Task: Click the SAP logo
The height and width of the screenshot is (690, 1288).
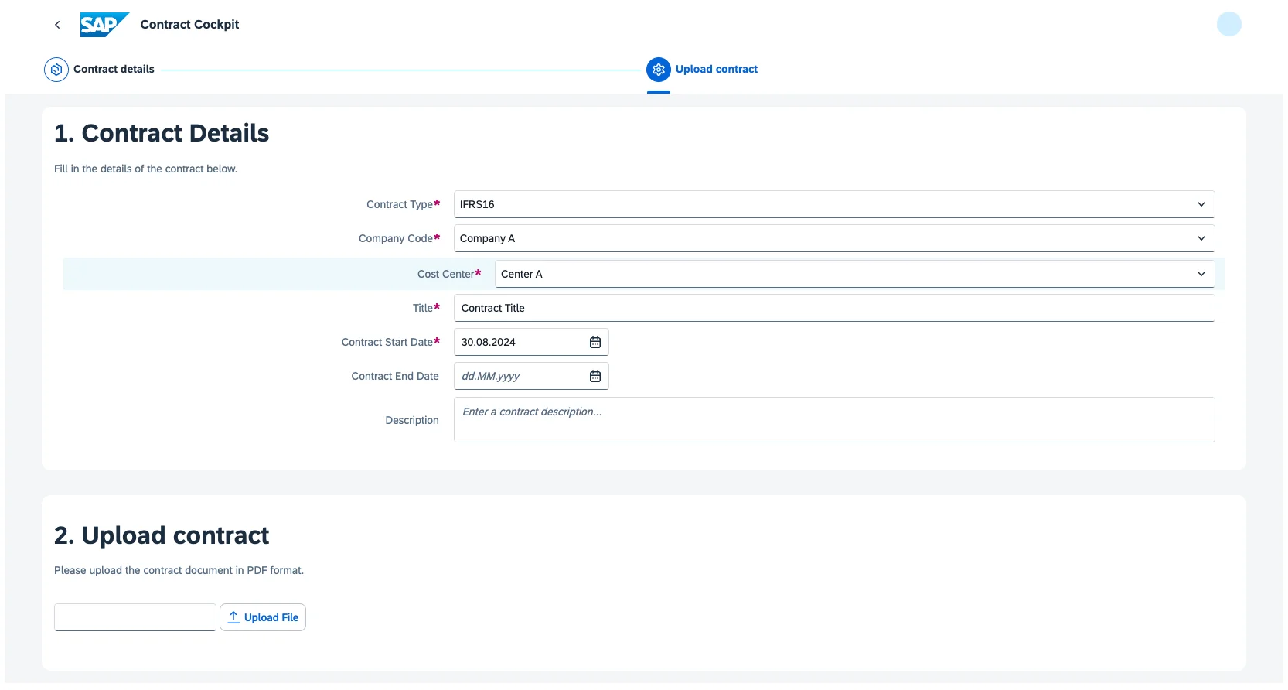Action: click(x=104, y=25)
